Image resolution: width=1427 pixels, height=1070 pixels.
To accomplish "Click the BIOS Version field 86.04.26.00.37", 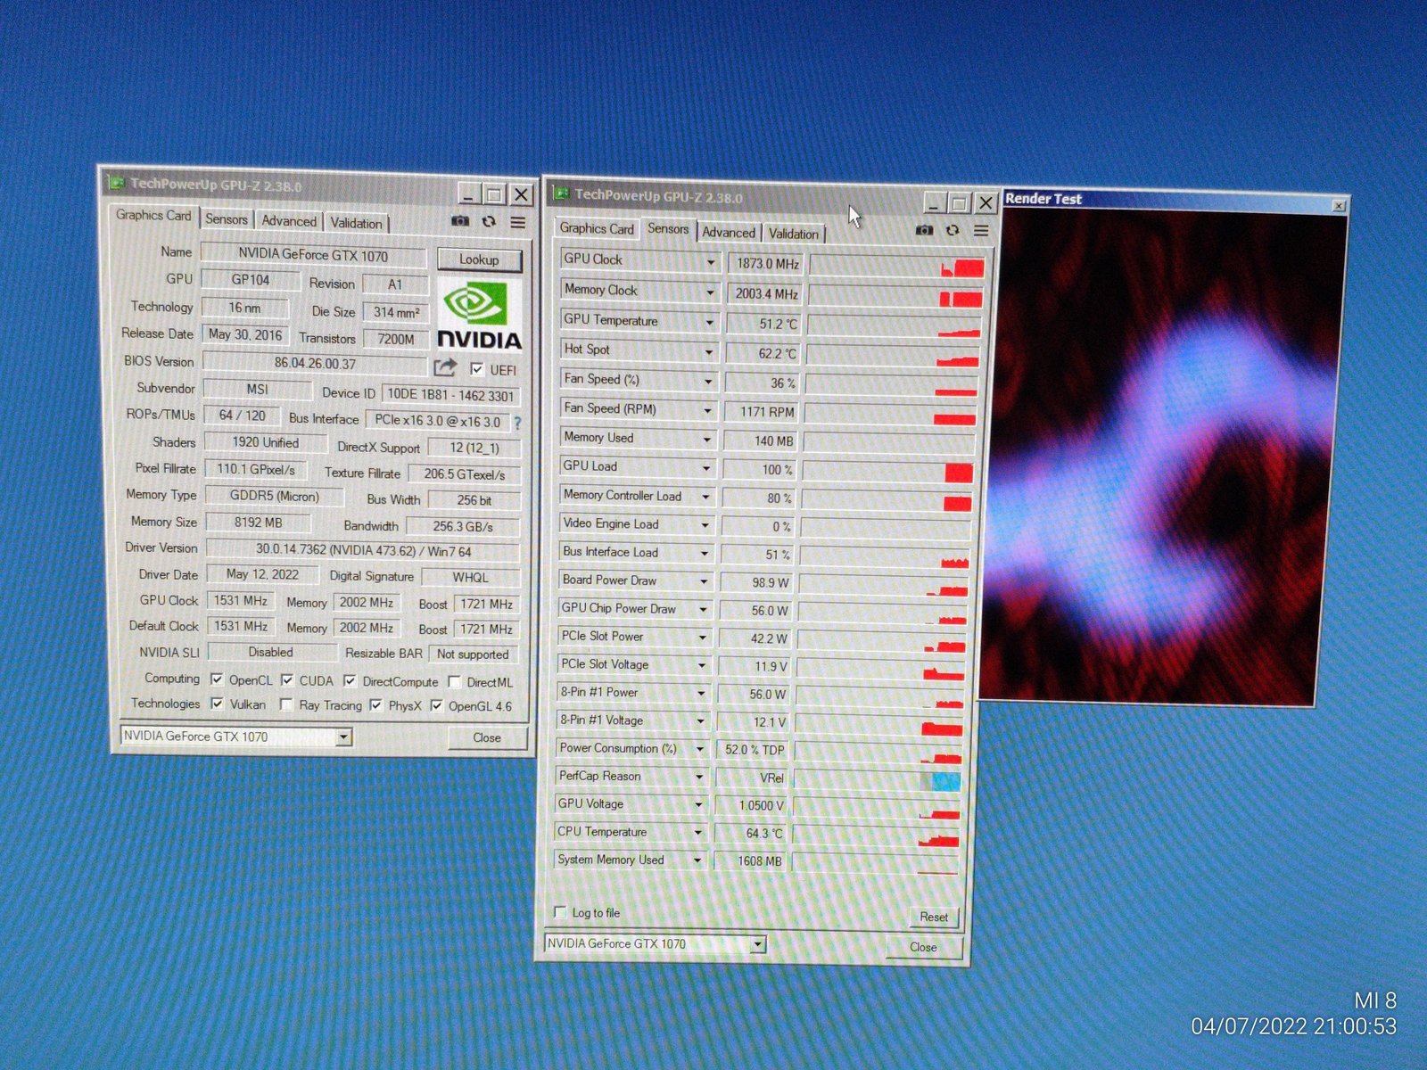I will 315,363.
